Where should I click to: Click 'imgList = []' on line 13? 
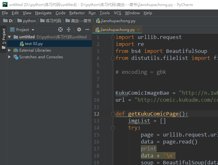147,121
